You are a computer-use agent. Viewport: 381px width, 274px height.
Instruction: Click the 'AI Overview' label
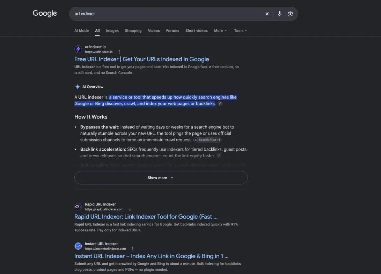coord(93,87)
